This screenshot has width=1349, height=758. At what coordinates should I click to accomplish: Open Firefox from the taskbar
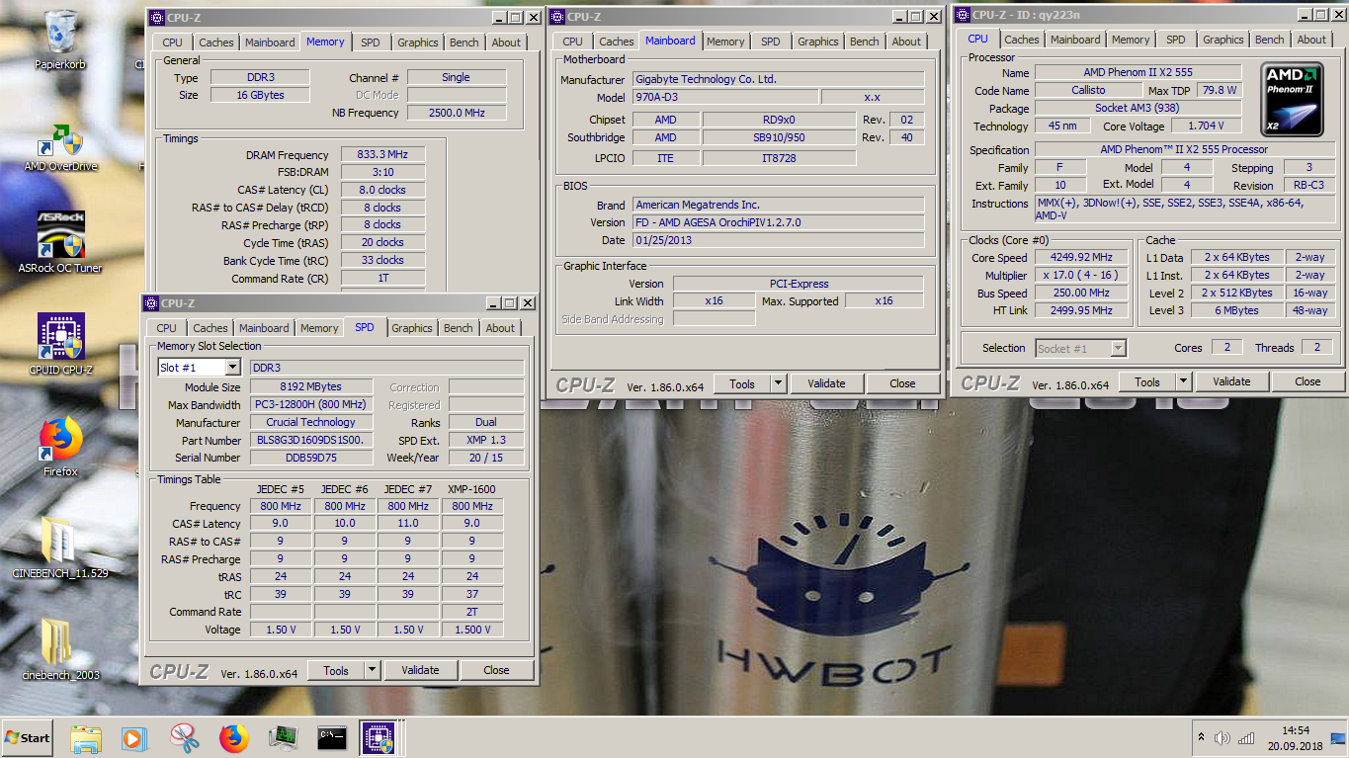coord(233,737)
